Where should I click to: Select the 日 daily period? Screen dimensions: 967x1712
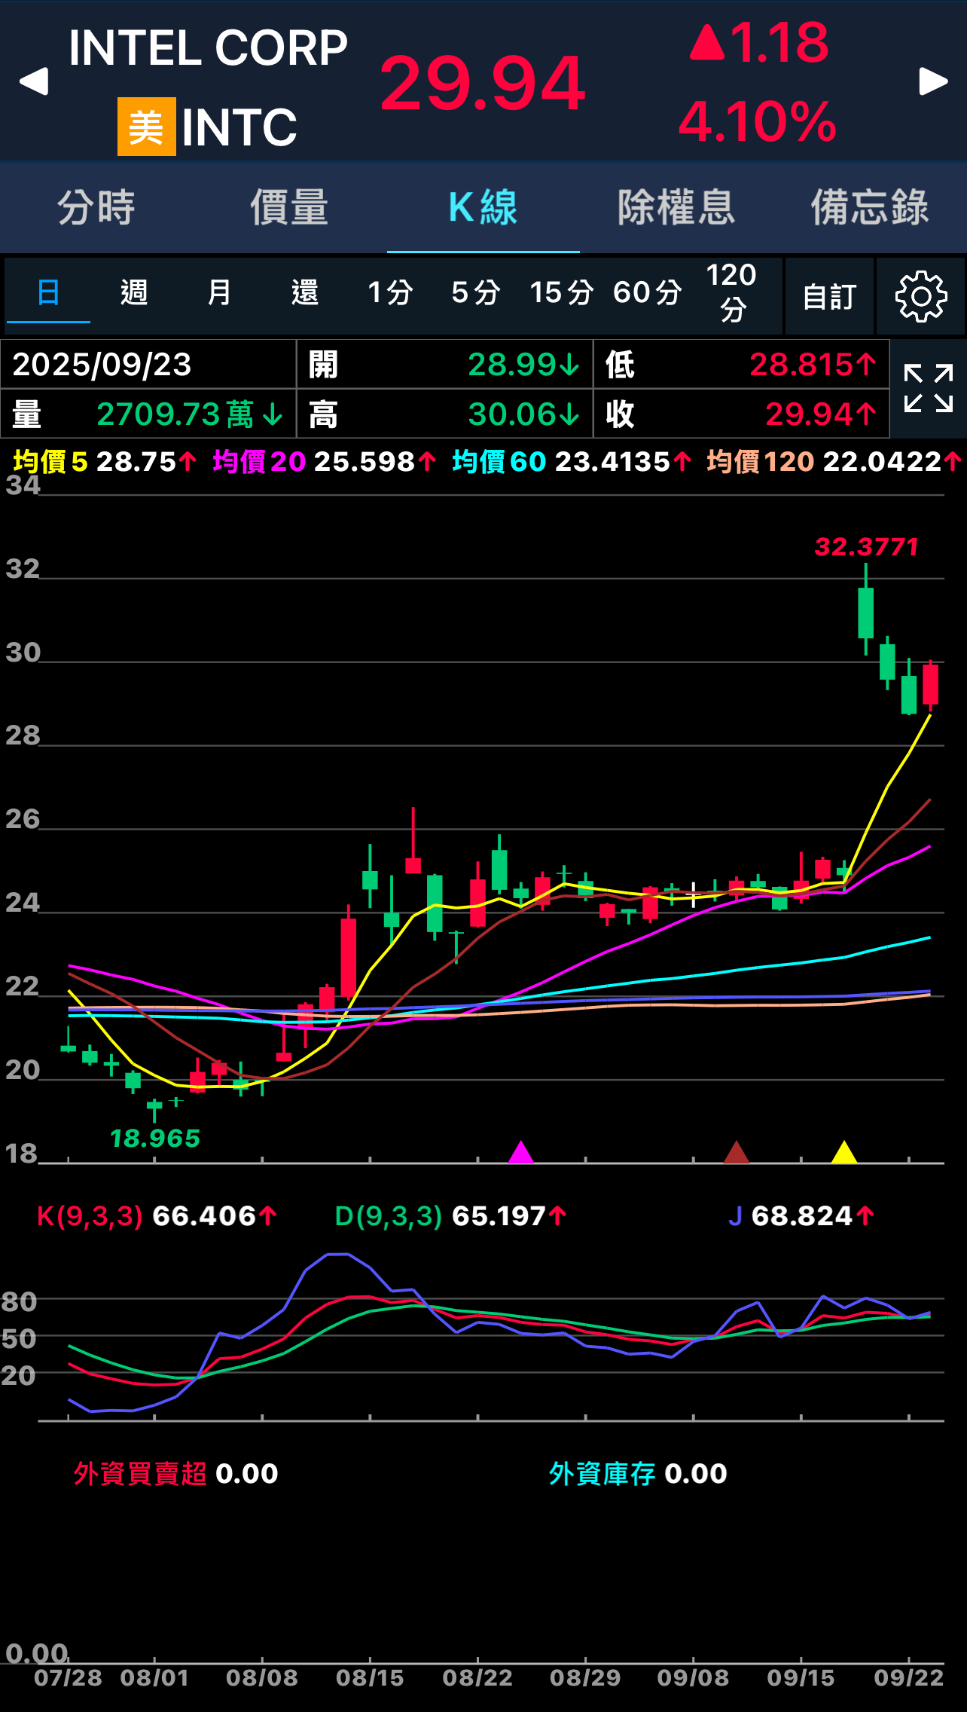coord(48,292)
